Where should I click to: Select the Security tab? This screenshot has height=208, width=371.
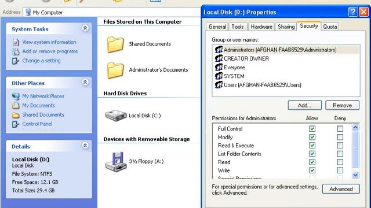[309, 26]
